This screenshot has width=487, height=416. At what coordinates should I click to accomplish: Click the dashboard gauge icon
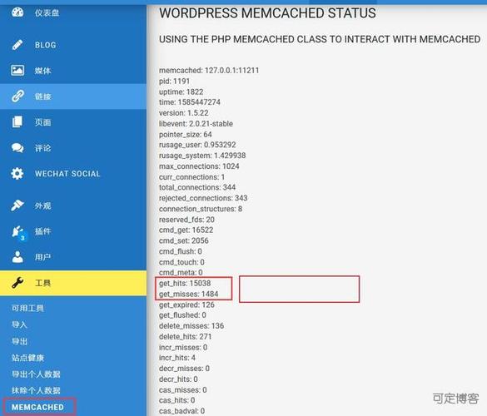pyautogui.click(x=17, y=12)
